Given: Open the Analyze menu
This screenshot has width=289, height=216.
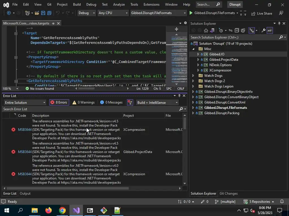Looking at the screenshot, I should click(119, 4).
